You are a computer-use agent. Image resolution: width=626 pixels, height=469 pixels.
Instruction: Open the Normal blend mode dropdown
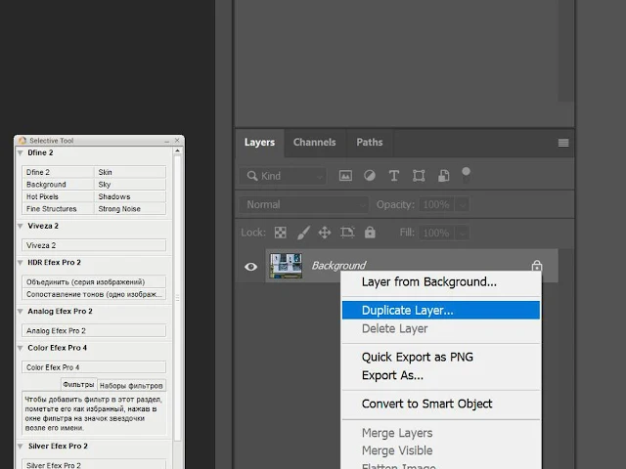304,204
